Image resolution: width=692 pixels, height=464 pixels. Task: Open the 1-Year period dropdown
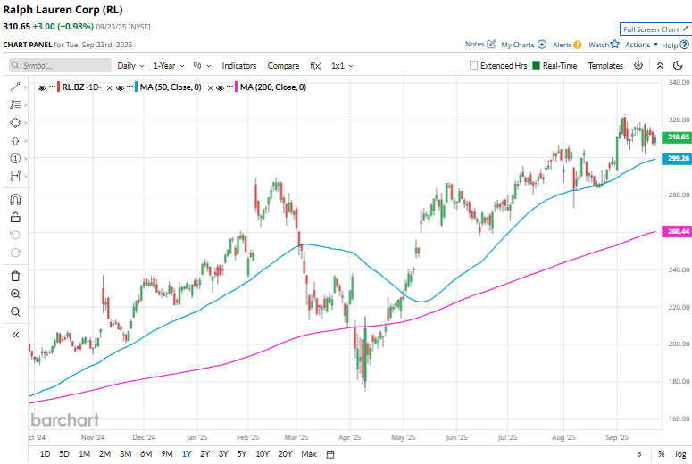[x=169, y=66]
